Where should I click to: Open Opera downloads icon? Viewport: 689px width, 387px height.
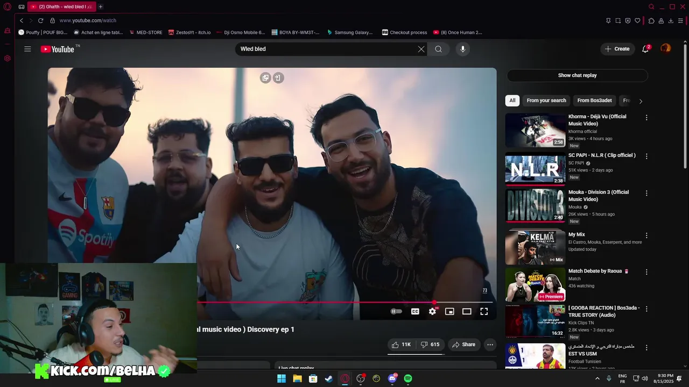671,20
